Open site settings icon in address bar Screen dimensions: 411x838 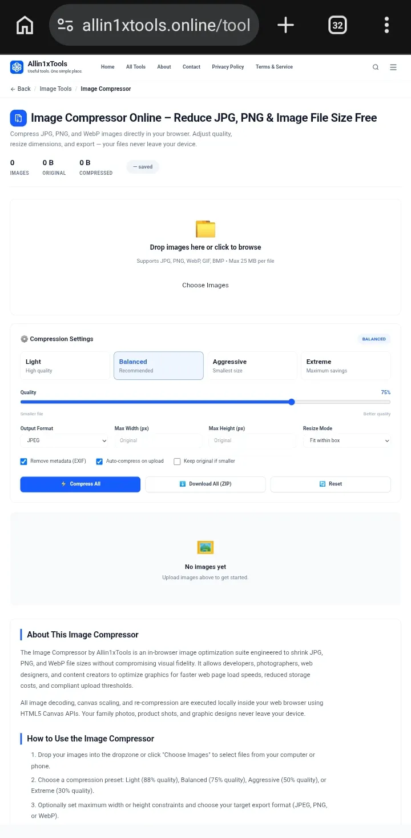coord(66,25)
